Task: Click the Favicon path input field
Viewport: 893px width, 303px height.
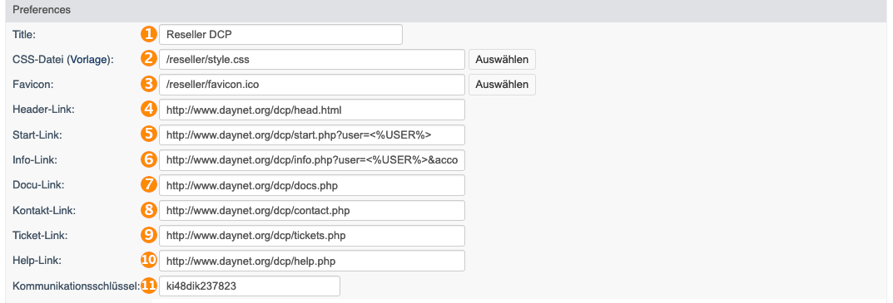Action: coord(312,85)
